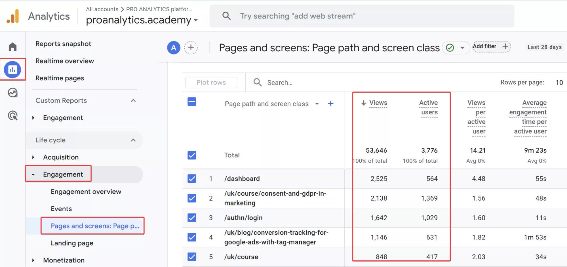The image size is (567, 267).
Task: Expand the Monetization section
Action: click(33, 260)
